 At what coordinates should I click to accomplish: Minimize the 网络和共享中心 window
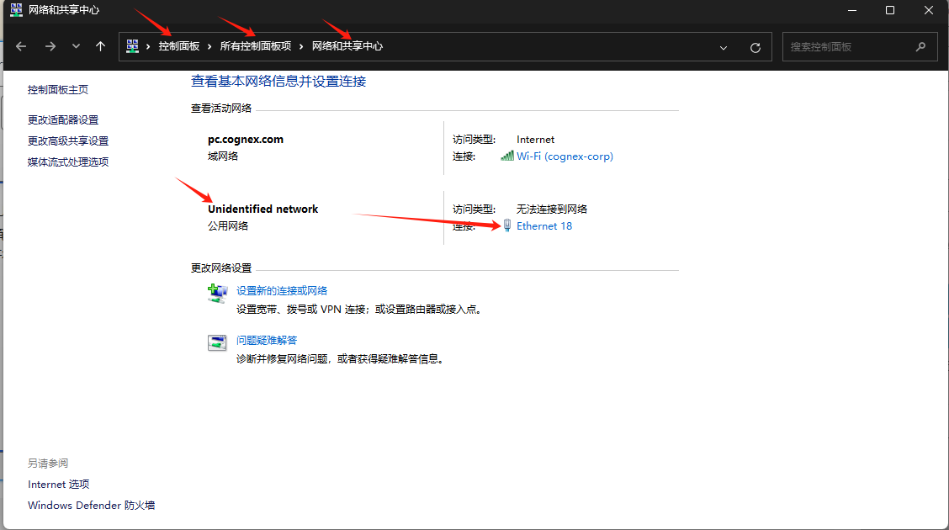852,10
